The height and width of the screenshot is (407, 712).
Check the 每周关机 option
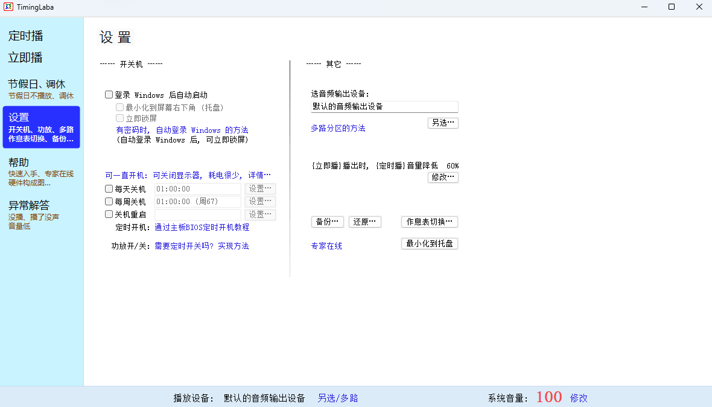pos(109,202)
